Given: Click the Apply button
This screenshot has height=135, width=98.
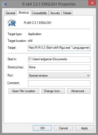Looking at the screenshot, I should 84,128.
